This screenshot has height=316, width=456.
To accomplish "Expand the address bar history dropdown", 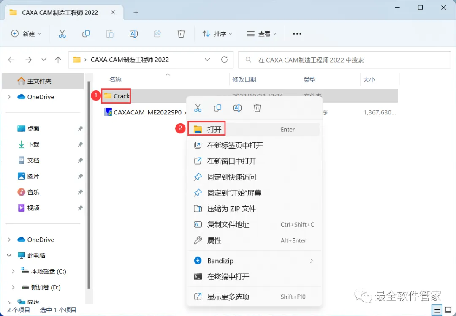I will tap(207, 60).
